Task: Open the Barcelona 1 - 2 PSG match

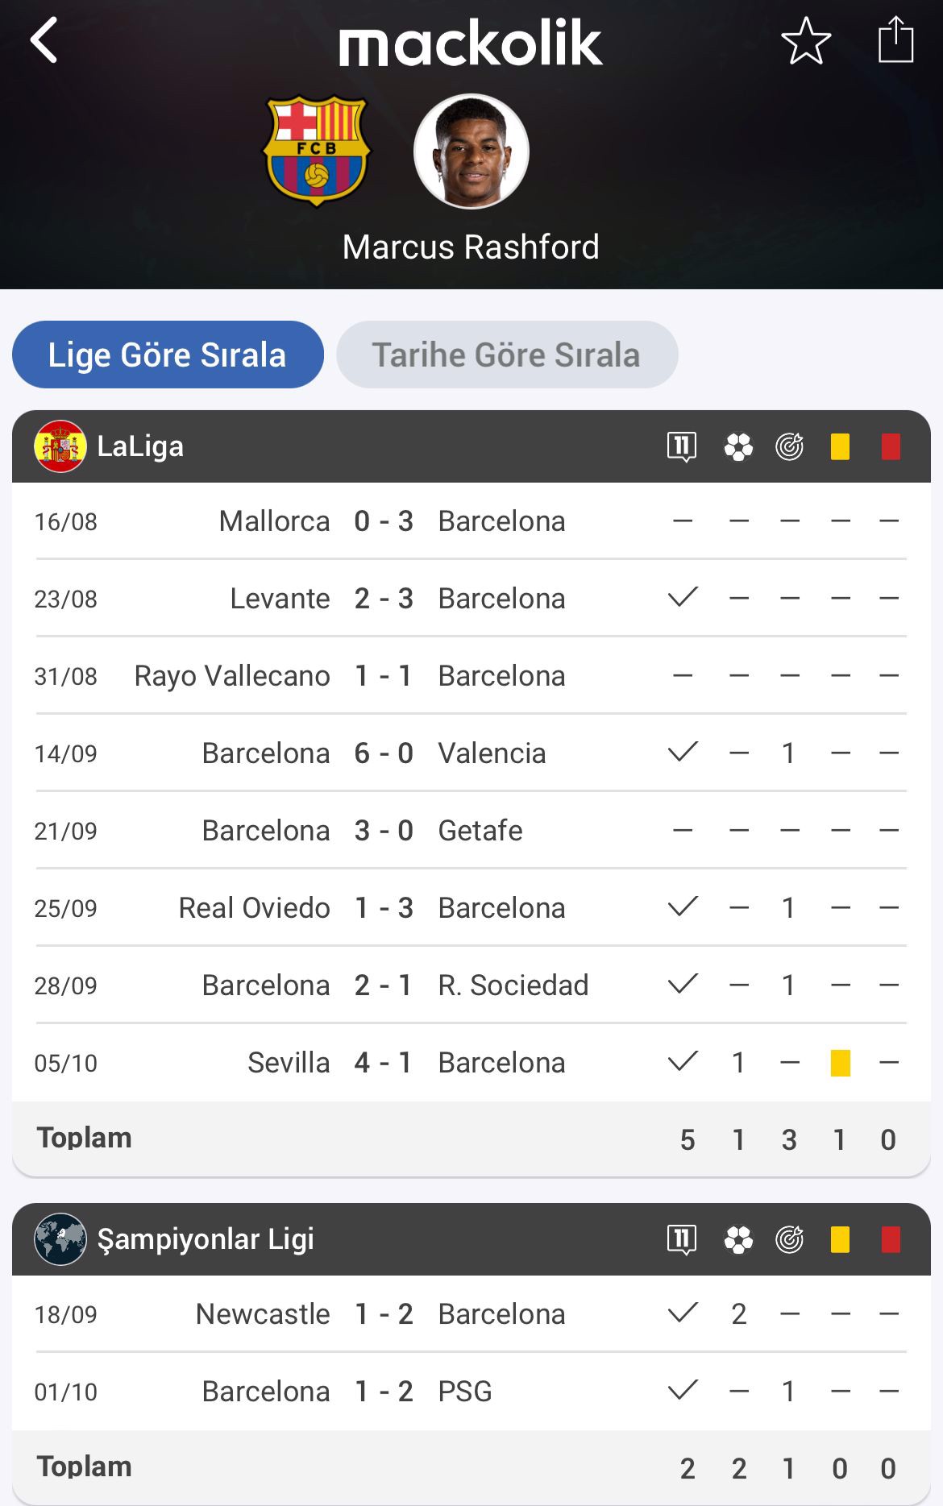Action: (383, 1392)
